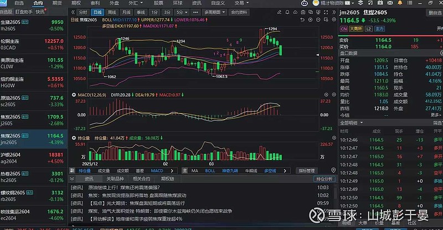
Task: Click the chart settings circle icon
Action: coord(334,20)
